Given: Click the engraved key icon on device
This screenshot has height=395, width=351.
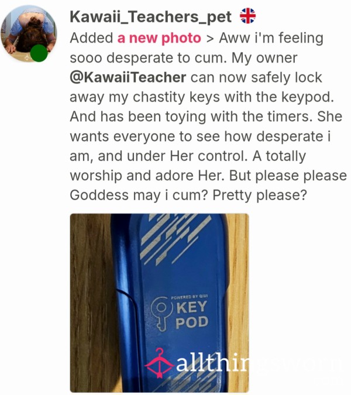Looking at the screenshot, I should pyautogui.click(x=161, y=313).
